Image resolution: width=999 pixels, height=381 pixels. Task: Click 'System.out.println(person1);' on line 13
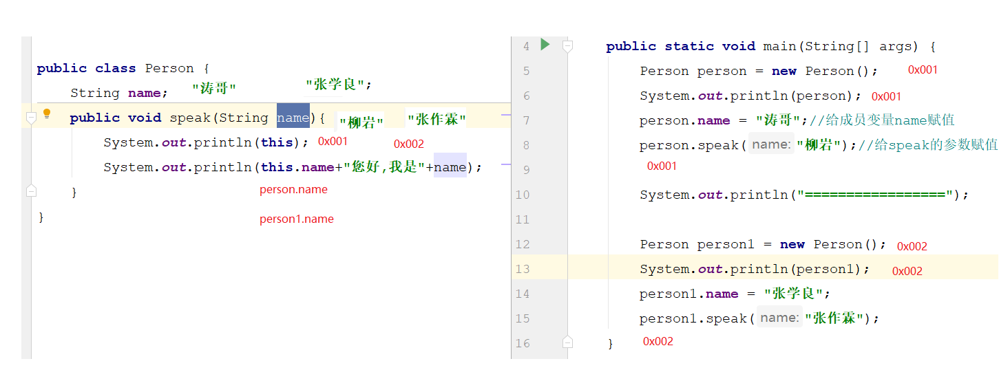[755, 269]
